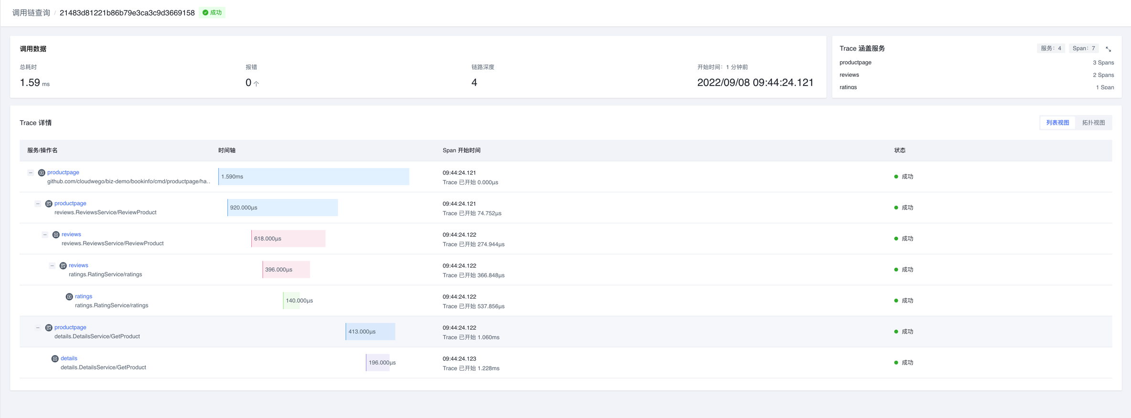Image resolution: width=1131 pixels, height=418 pixels.
Task: Open reviews link above reviews.ReviewsService/ReviewProduct
Action: (71, 234)
